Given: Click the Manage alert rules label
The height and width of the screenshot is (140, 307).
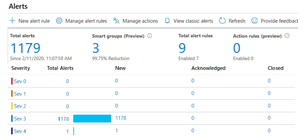Looking at the screenshot, I should 86,21.
